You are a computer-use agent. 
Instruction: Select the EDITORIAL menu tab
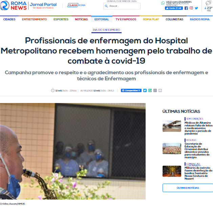(x=102, y=19)
